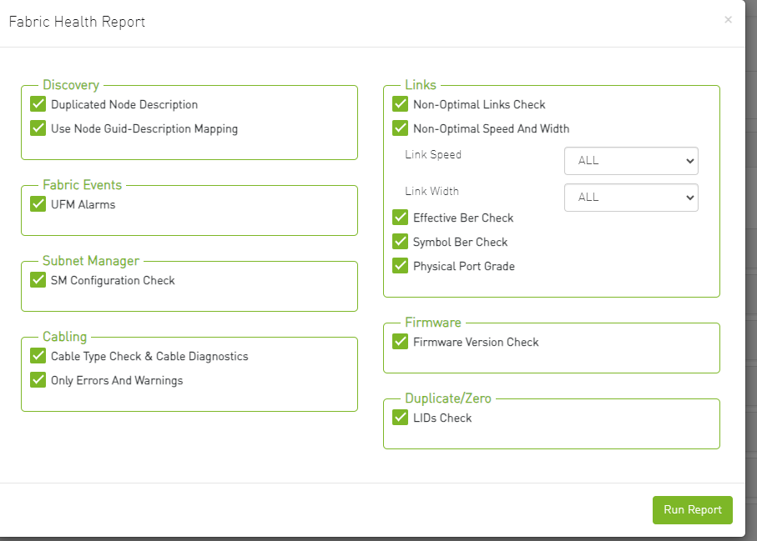Disable Physical Port Grade checkbox
Image resolution: width=757 pixels, height=541 pixels.
(400, 266)
